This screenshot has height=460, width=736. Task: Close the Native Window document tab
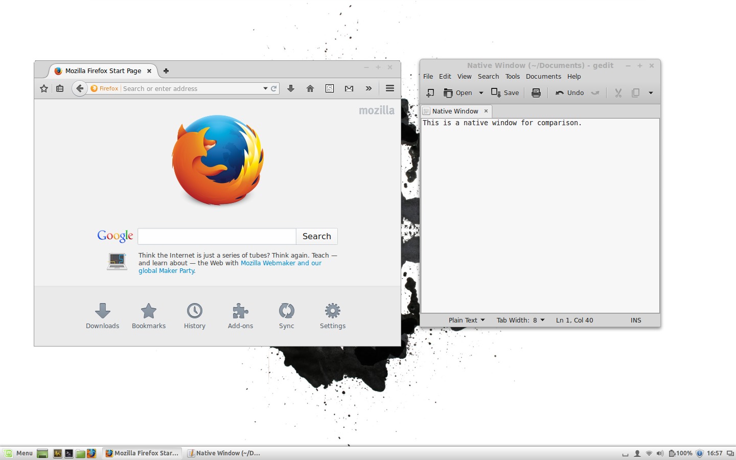coord(486,111)
